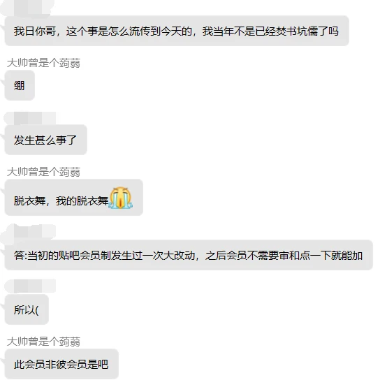The height and width of the screenshot is (387, 380).
Task: Open the 脱衣舞，我的脱衣舞 message bubble
Action: [x=74, y=198]
